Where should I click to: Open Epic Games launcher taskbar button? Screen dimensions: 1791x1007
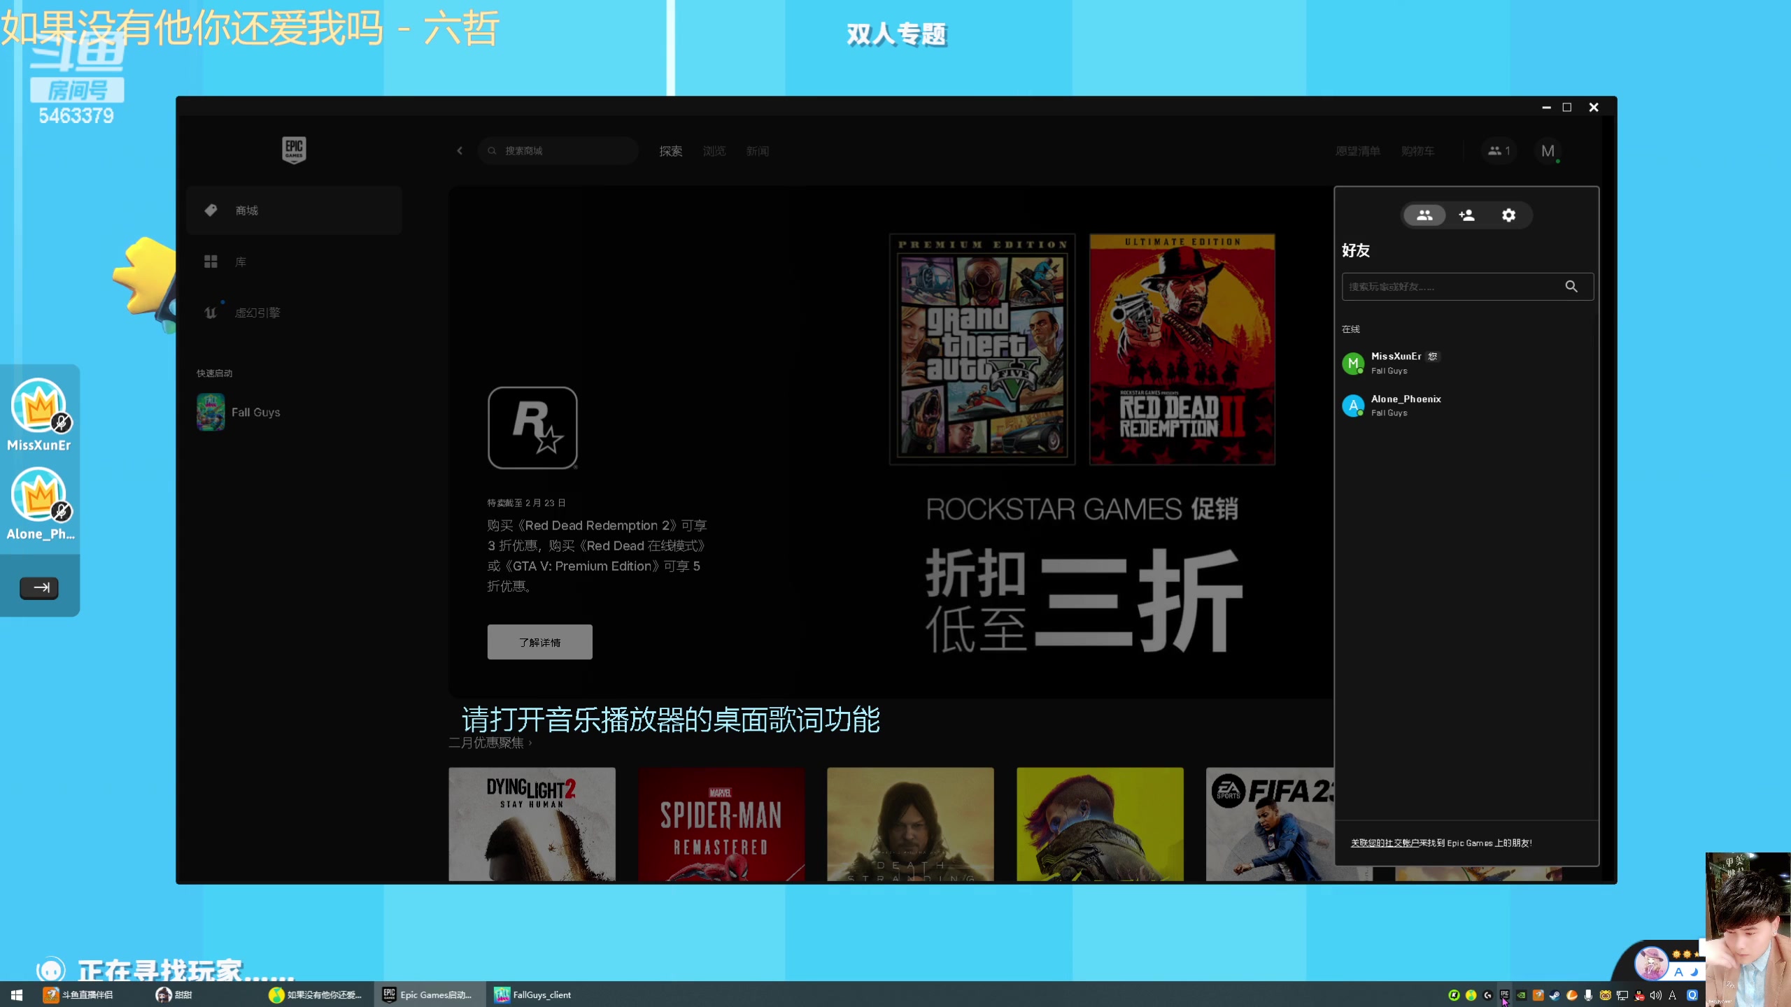tap(430, 994)
